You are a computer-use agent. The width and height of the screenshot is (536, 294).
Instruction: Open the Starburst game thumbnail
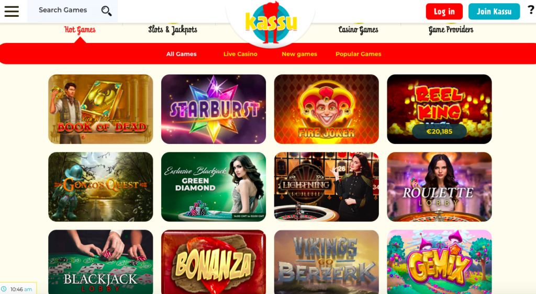(x=214, y=109)
